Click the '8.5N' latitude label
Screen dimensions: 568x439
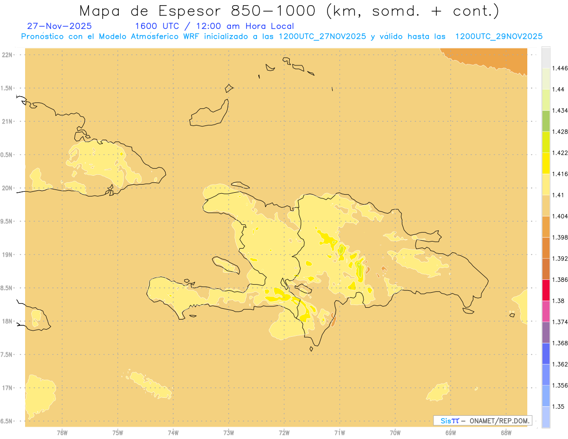pyautogui.click(x=7, y=288)
